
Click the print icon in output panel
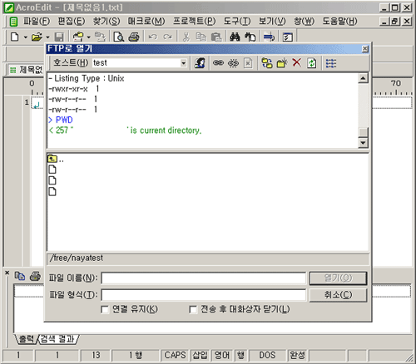coord(35,276)
